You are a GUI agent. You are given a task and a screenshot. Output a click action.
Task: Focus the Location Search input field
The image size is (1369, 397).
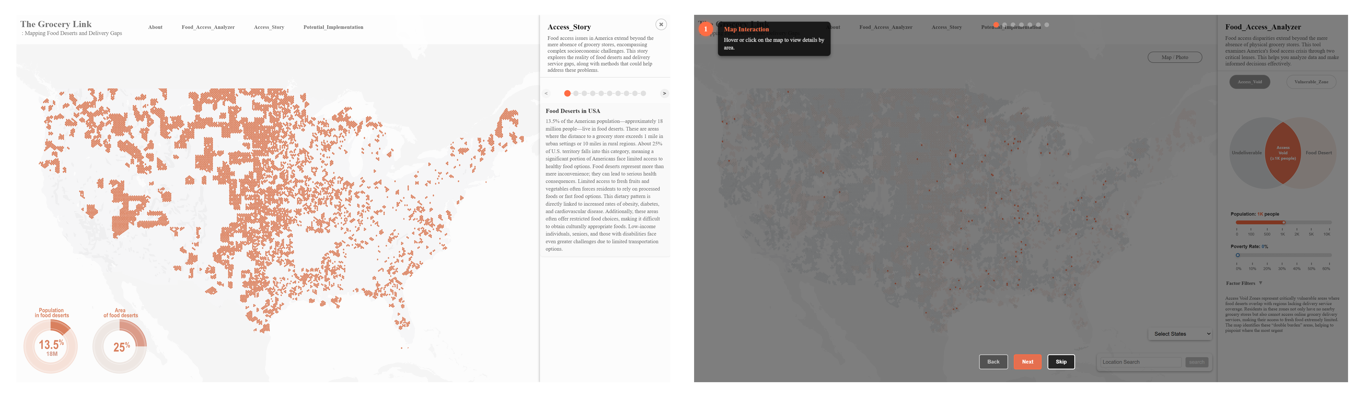1141,363
